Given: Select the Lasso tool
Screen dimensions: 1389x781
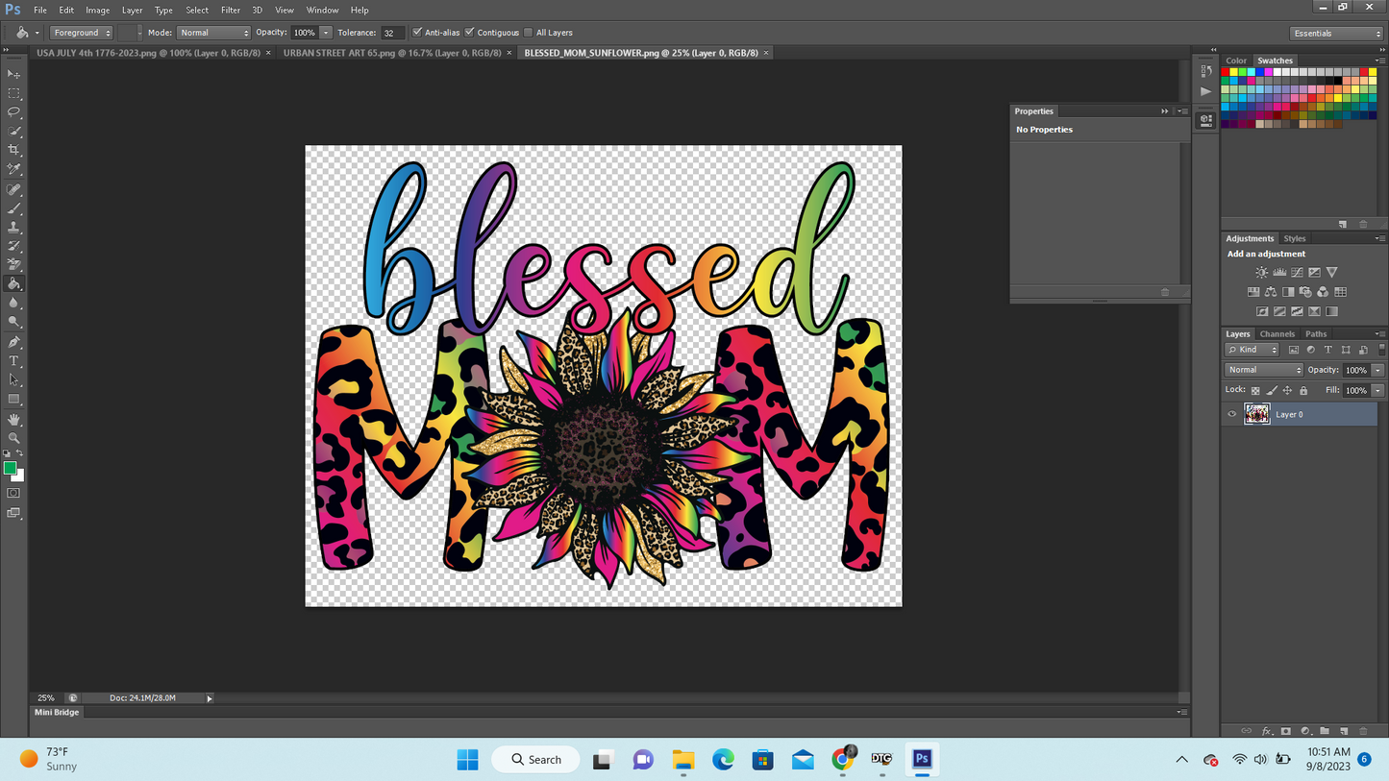Looking at the screenshot, I should [13, 112].
